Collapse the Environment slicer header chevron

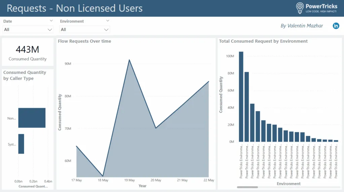(x=107, y=21)
